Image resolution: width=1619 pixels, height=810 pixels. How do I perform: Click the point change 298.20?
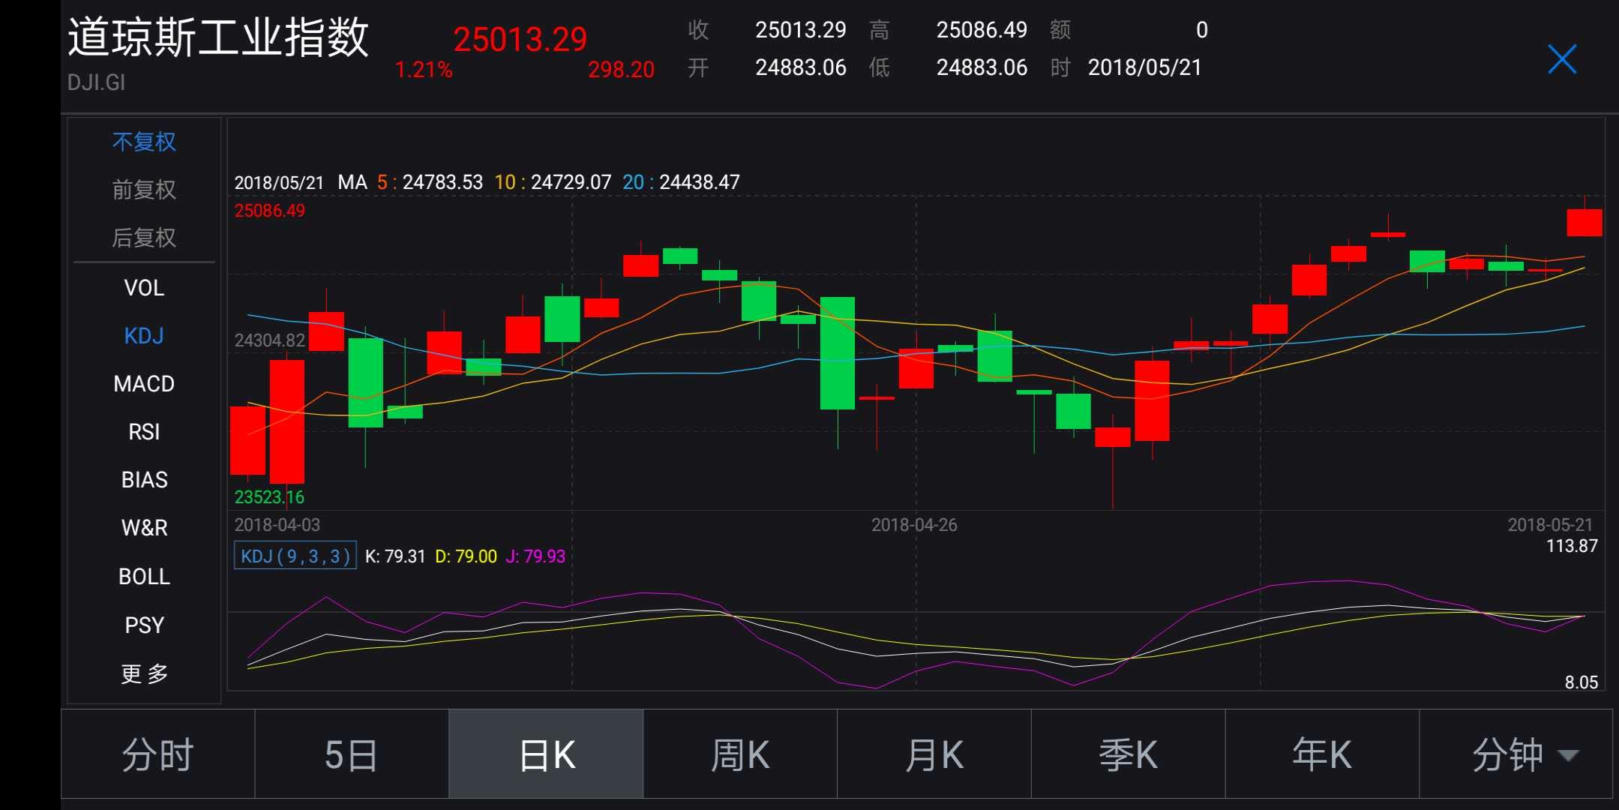(x=621, y=70)
